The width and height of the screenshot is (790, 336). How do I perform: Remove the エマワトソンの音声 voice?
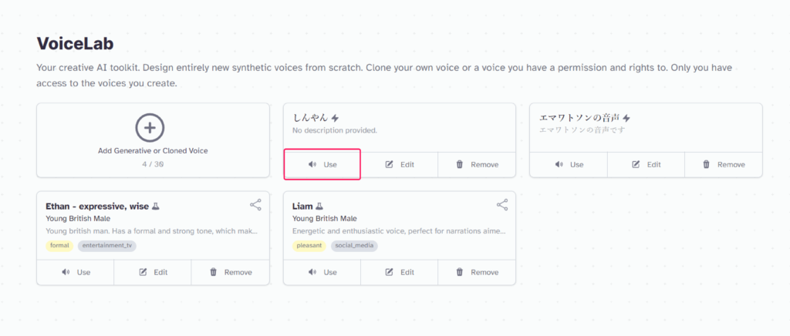click(724, 164)
